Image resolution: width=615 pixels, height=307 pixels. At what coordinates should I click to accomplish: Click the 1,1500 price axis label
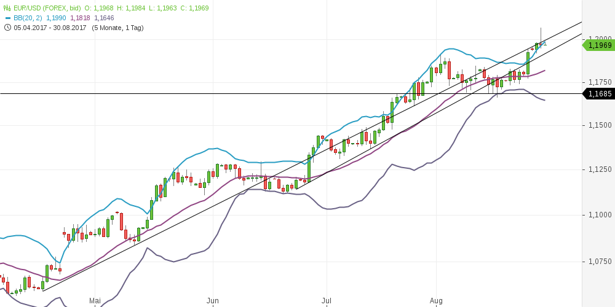[x=600, y=125]
